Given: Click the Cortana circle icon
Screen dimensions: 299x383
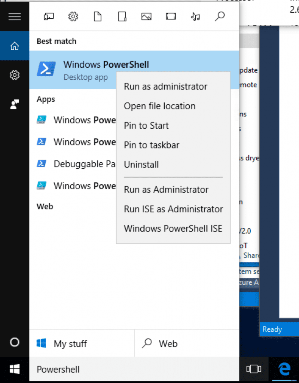Looking at the screenshot, I should coord(15,342).
